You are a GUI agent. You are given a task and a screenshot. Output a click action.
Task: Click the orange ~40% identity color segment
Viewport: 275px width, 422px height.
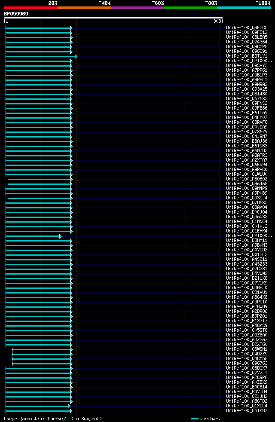[84, 8]
